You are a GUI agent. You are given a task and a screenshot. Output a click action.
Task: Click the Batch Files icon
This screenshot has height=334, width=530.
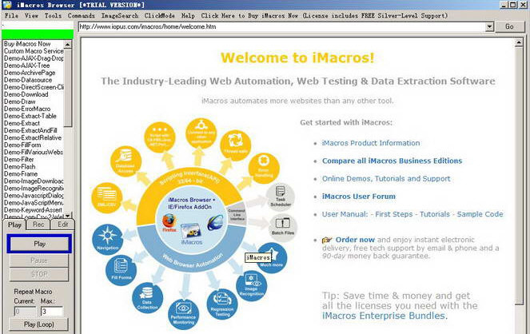tap(282, 227)
